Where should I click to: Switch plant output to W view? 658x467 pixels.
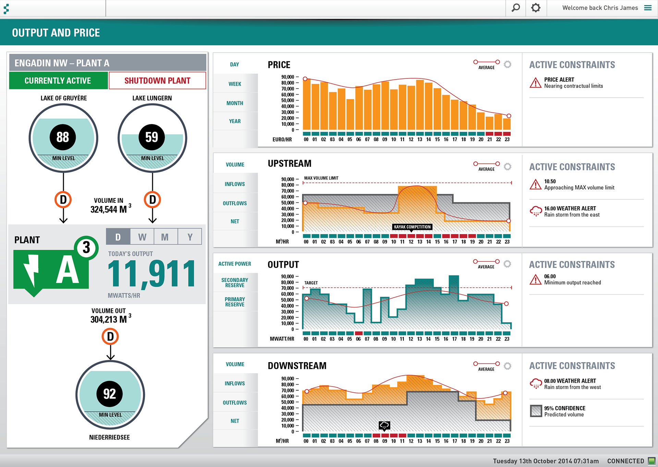pyautogui.click(x=142, y=237)
